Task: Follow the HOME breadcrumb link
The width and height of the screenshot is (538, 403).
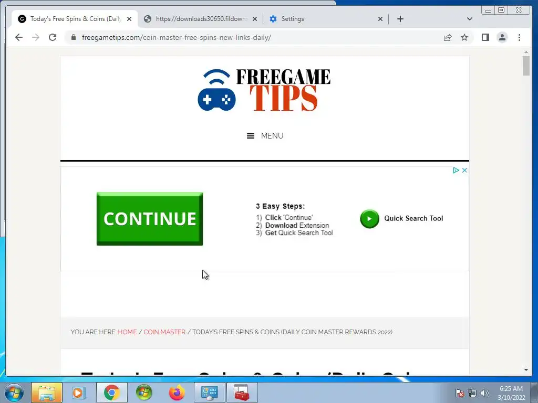Action: tap(127, 332)
